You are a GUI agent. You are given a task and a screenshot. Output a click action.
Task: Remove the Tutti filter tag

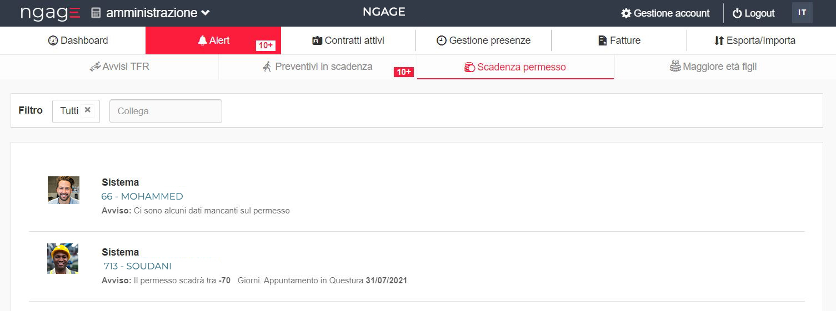[87, 110]
